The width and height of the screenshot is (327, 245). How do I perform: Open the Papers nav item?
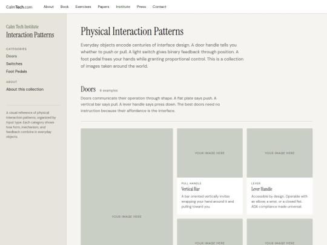click(104, 7)
